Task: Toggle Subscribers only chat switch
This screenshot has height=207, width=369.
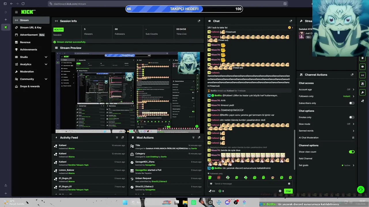Action: 352,103
